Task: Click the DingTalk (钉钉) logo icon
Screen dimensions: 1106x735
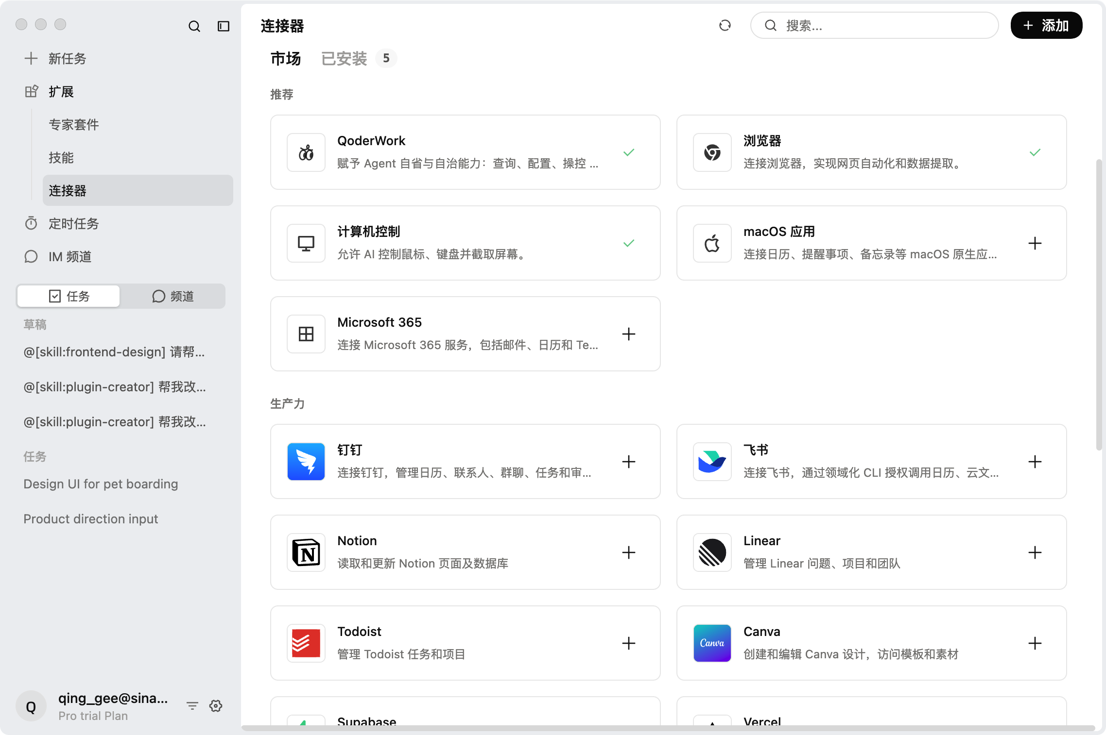Action: [306, 462]
